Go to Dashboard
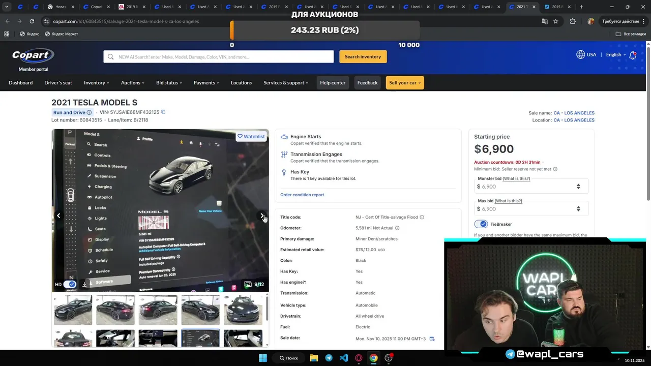This screenshot has height=366, width=651. click(x=20, y=83)
